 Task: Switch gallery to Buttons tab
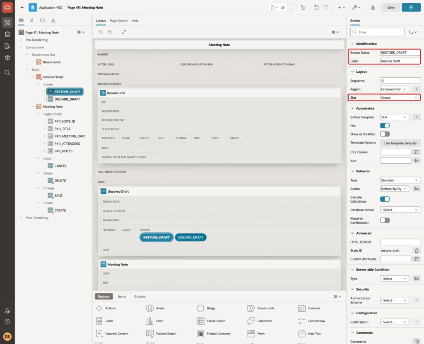tap(140, 296)
